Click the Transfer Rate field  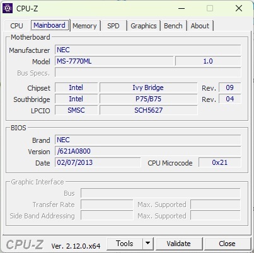click(107, 205)
